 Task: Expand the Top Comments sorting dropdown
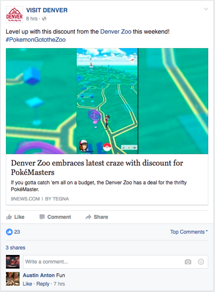189,232
